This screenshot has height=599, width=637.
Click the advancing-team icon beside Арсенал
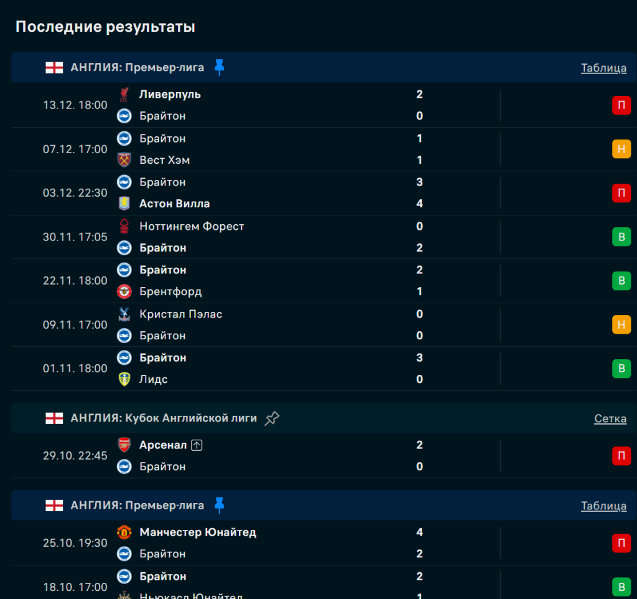click(x=197, y=445)
